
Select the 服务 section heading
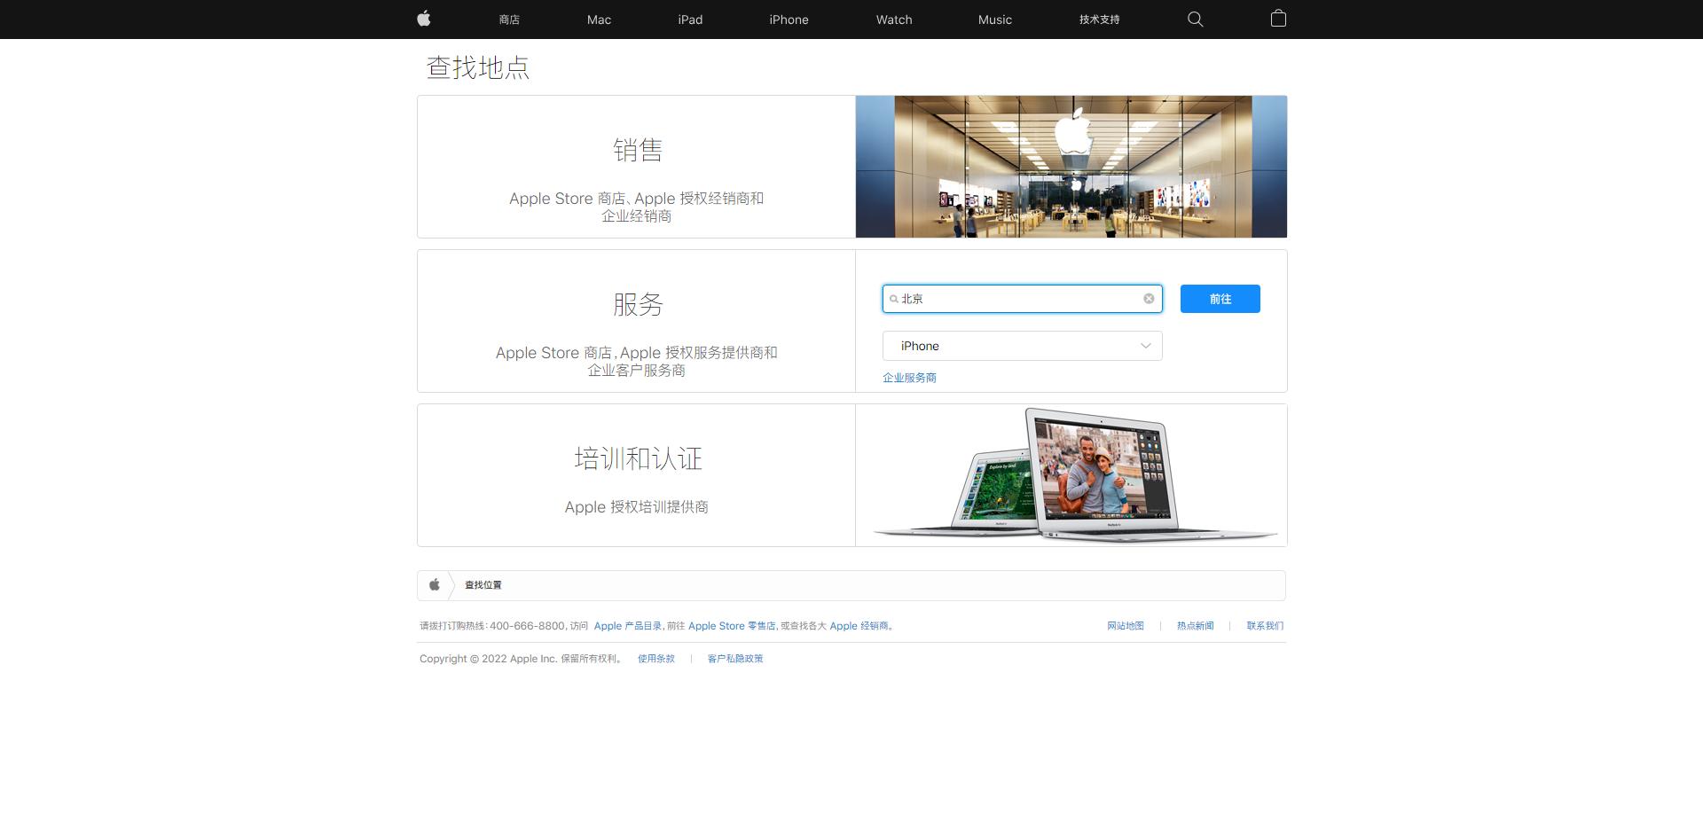point(637,304)
